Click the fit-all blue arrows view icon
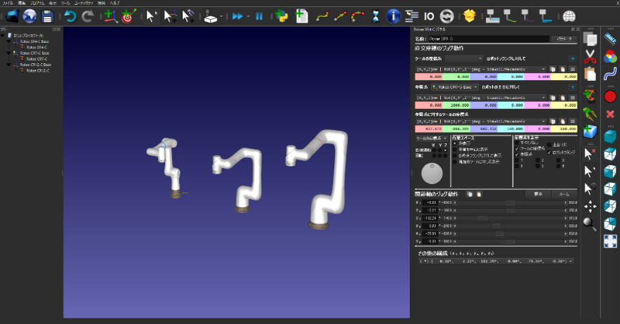Image resolution: width=620 pixels, height=324 pixels. point(610,241)
